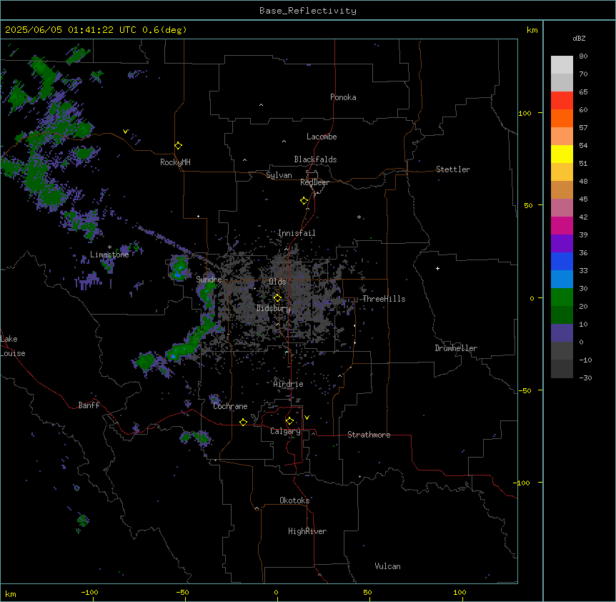Click the Stettler city label
The height and width of the screenshot is (602, 616).
pyautogui.click(x=453, y=169)
